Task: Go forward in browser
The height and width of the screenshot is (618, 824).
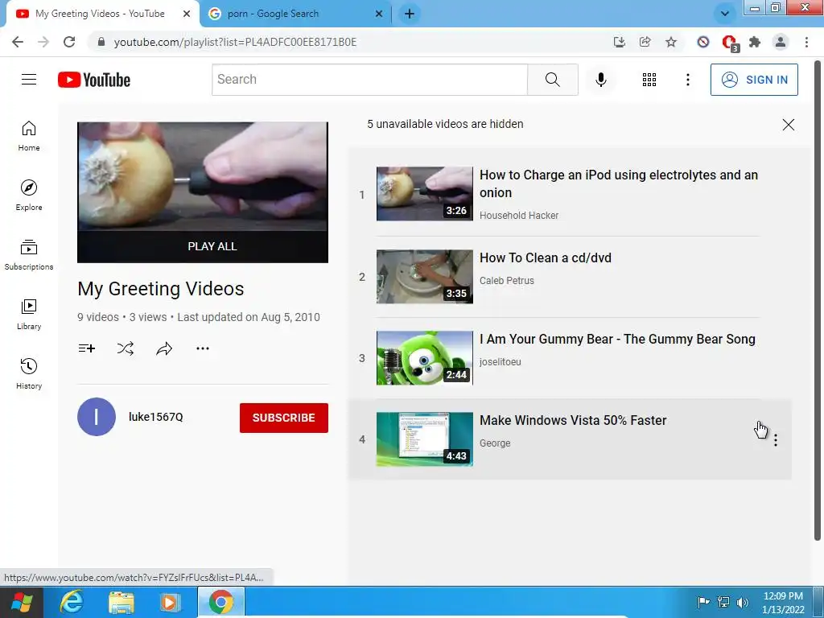Action: (x=43, y=42)
